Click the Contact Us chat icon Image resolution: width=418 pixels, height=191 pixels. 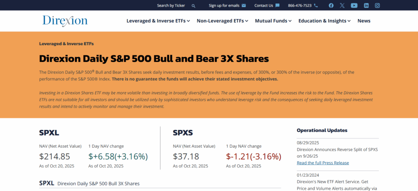coord(278,5)
